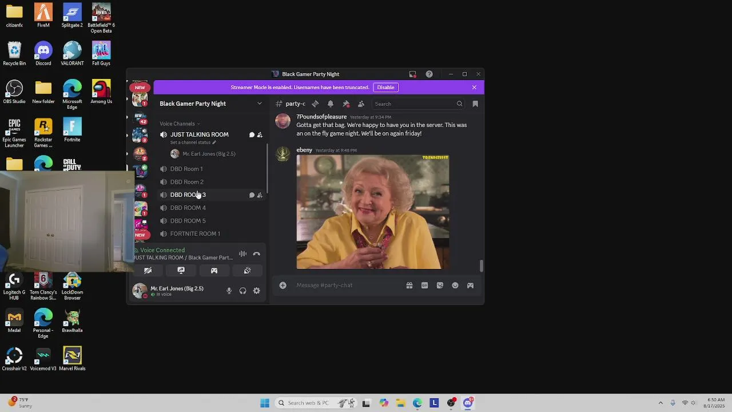
Task: Start an activity controller button
Action: (214, 271)
